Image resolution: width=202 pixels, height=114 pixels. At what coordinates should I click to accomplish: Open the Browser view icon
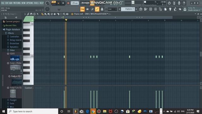[x=160, y=9]
